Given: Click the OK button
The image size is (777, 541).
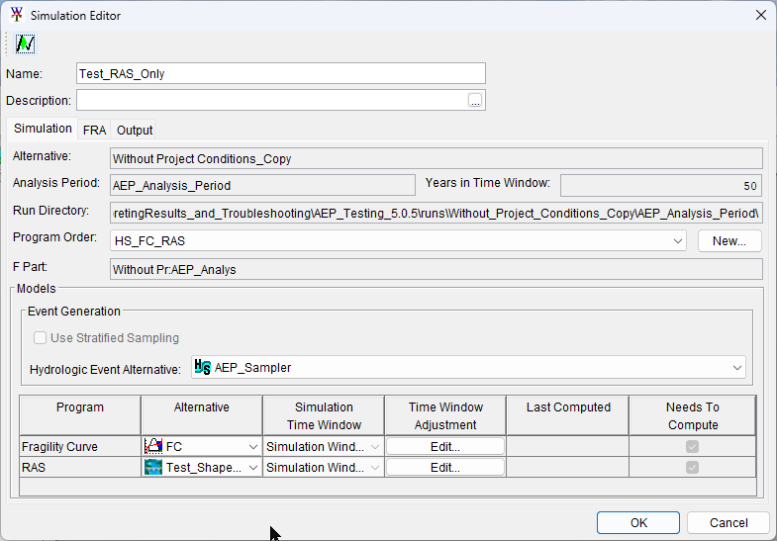Looking at the screenshot, I should (x=638, y=522).
